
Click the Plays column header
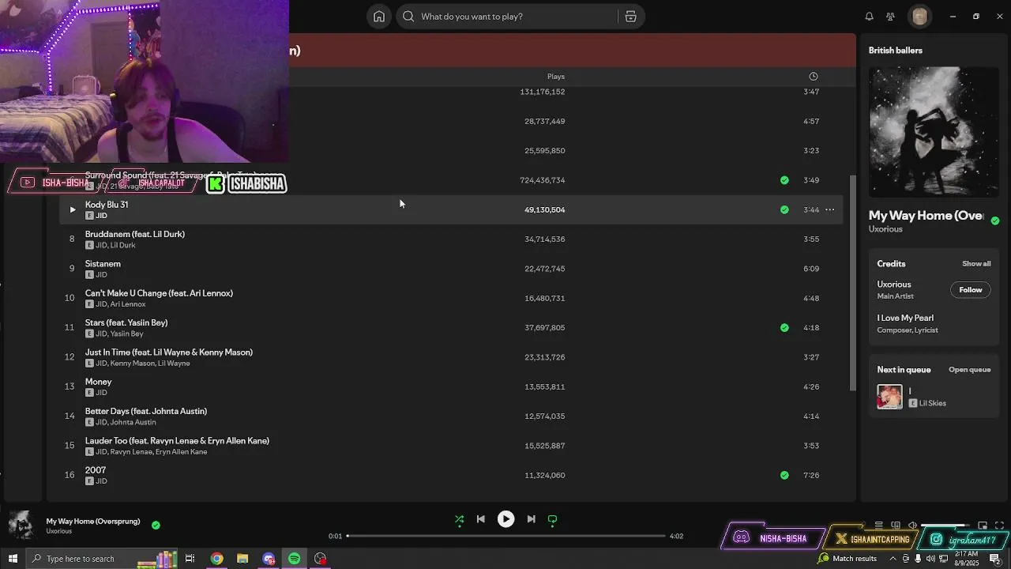[x=556, y=77]
